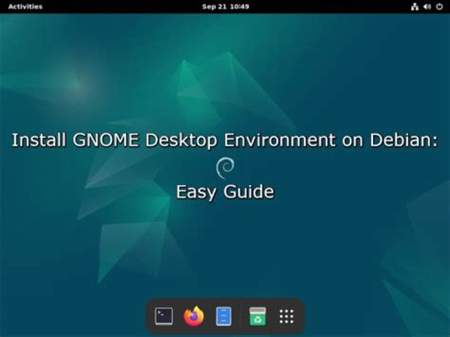This screenshot has width=450, height=337.
Task: Launch Terminal from the dock
Action: (164, 316)
